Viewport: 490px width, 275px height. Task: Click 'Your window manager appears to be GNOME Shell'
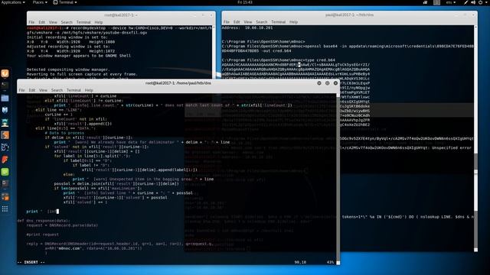(x=79, y=56)
